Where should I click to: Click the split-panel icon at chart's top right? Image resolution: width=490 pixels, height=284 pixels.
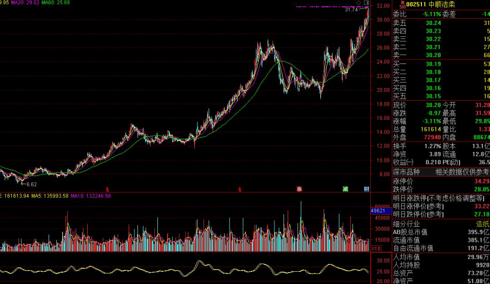(366, 3)
